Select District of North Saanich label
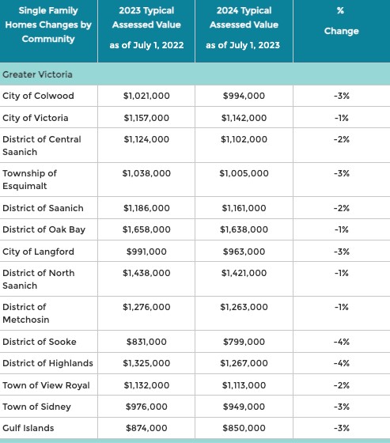This screenshot has width=390, height=443. pyautogui.click(x=39, y=279)
